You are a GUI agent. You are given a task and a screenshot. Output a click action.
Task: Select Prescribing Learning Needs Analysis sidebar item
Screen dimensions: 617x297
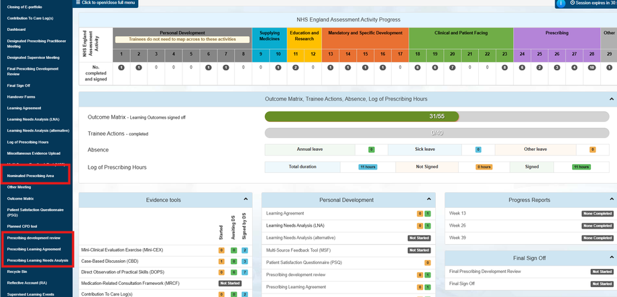(38, 260)
